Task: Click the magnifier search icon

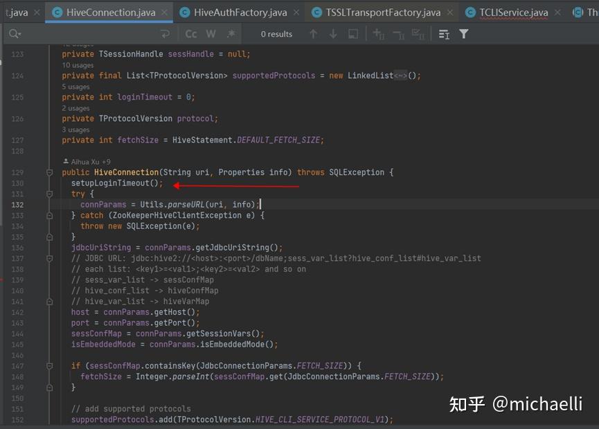Action: (14, 33)
